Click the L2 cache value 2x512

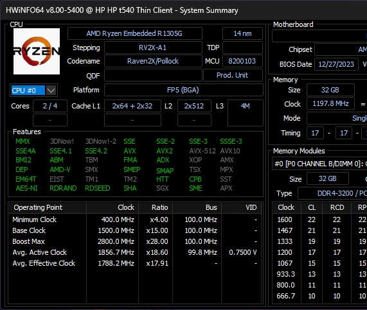(194, 106)
